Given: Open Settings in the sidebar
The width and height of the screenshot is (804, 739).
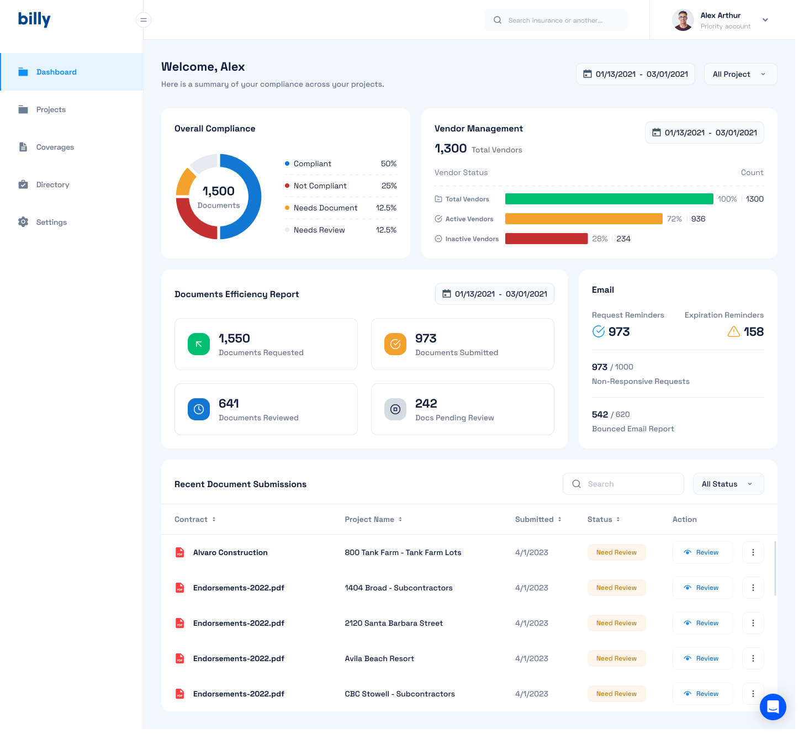Looking at the screenshot, I should 72,222.
